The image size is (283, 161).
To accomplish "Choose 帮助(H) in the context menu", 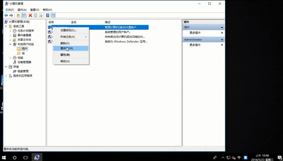I will pos(71,61).
